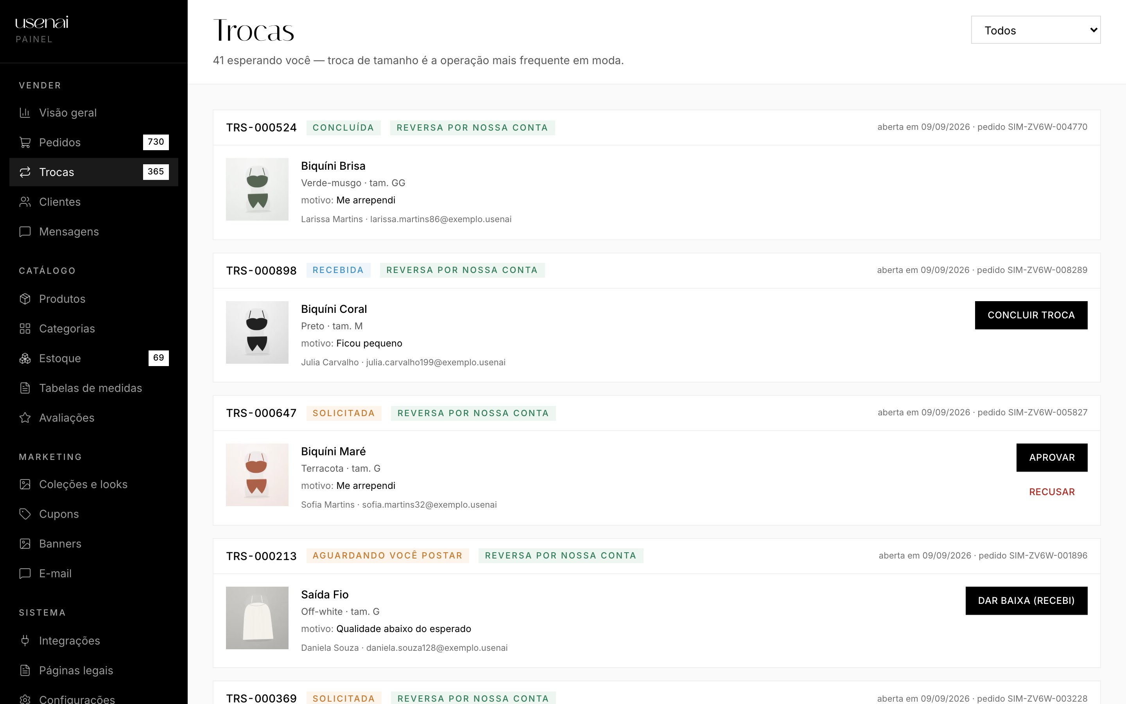Image resolution: width=1126 pixels, height=704 pixels.
Task: Open the Categorias menu item
Action: pyautogui.click(x=93, y=329)
